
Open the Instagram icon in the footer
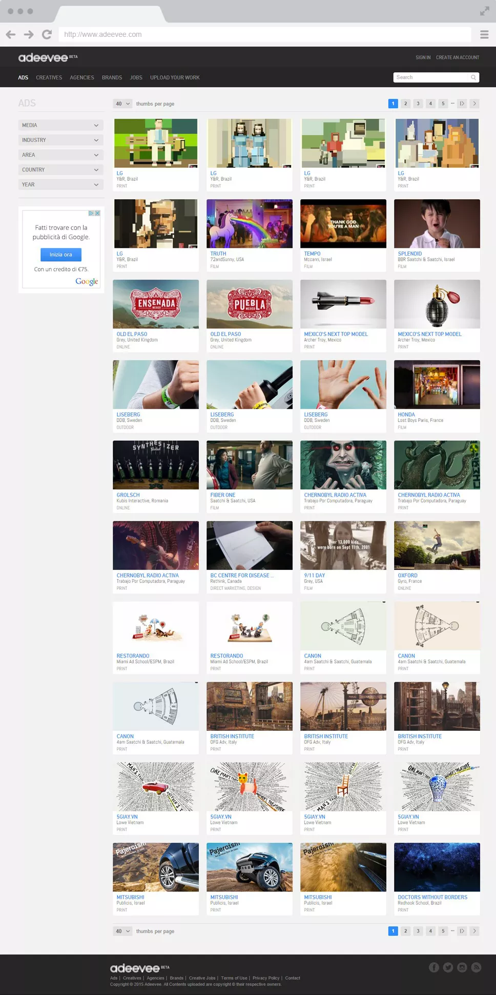pyautogui.click(x=462, y=967)
